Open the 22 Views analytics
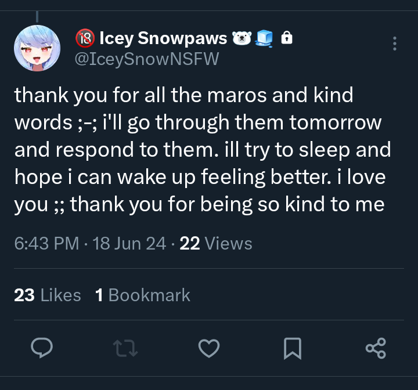Viewport: 418px width, 390px height. [x=216, y=244]
